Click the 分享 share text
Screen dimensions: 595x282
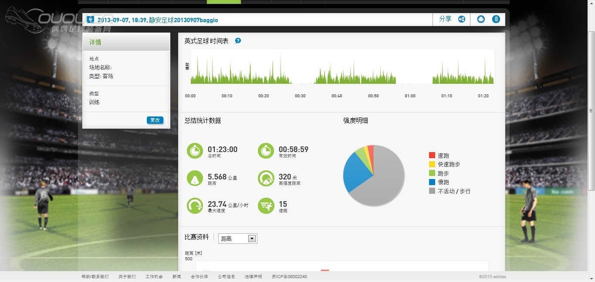pyautogui.click(x=445, y=19)
